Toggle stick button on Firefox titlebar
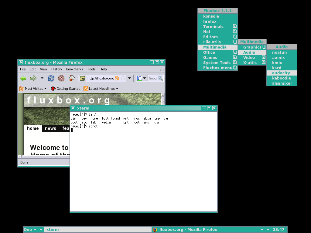Viewport: 311px width, 233px height. point(21,62)
